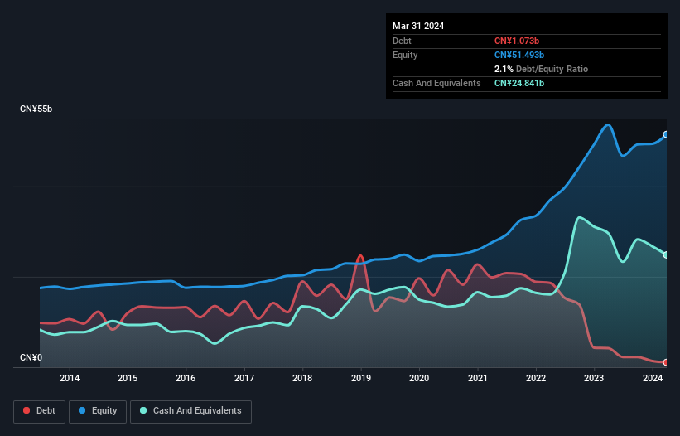The width and height of the screenshot is (680, 436).
Task: Select the blue Equity endpoint marker for 2024
Action: pos(666,134)
